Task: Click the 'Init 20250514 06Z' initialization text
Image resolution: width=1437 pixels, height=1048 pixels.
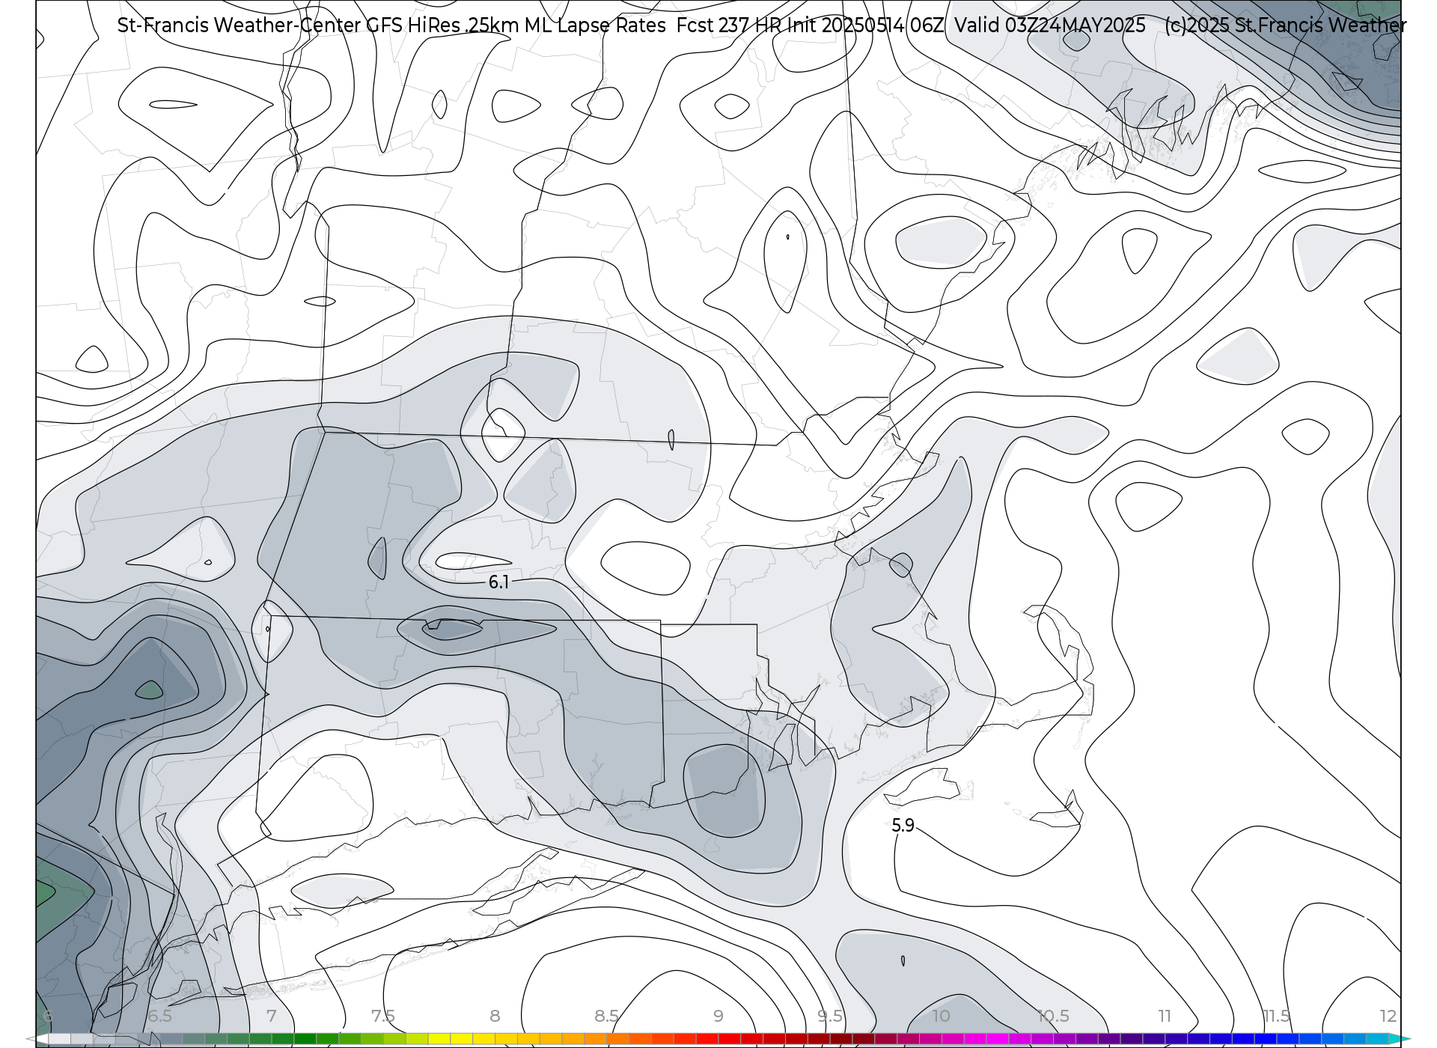Action: click(866, 25)
